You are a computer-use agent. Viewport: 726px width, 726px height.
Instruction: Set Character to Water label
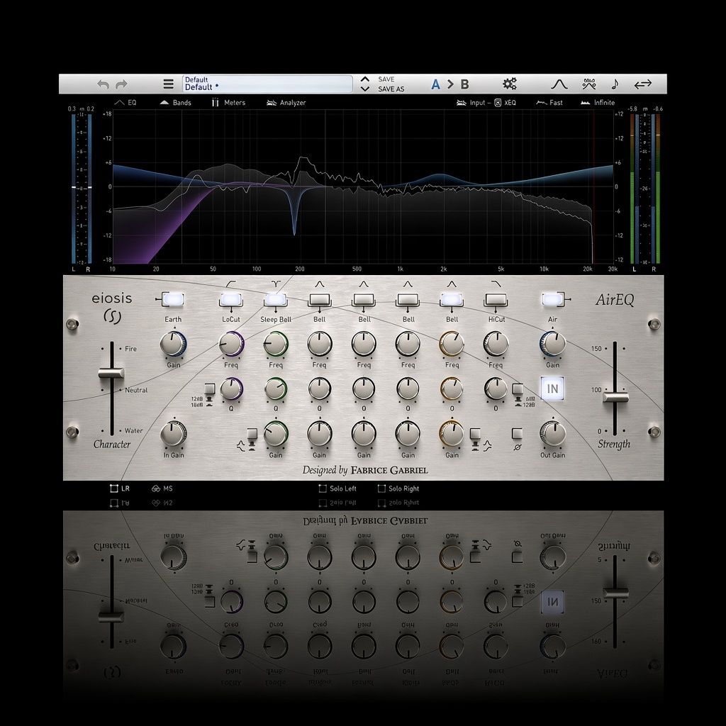tap(133, 430)
